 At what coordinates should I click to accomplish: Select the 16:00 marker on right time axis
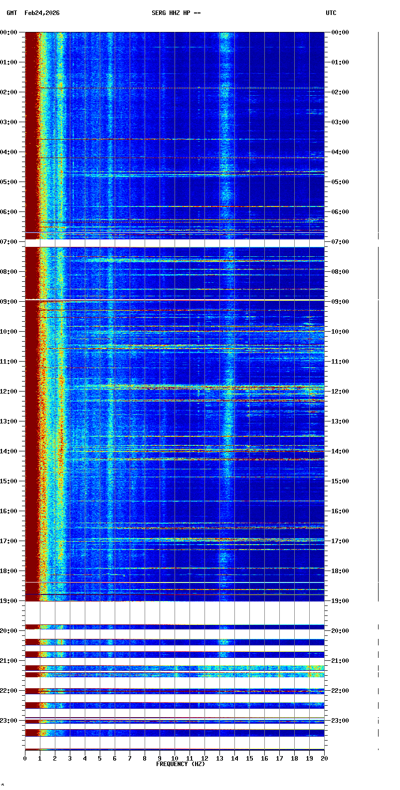click(340, 511)
